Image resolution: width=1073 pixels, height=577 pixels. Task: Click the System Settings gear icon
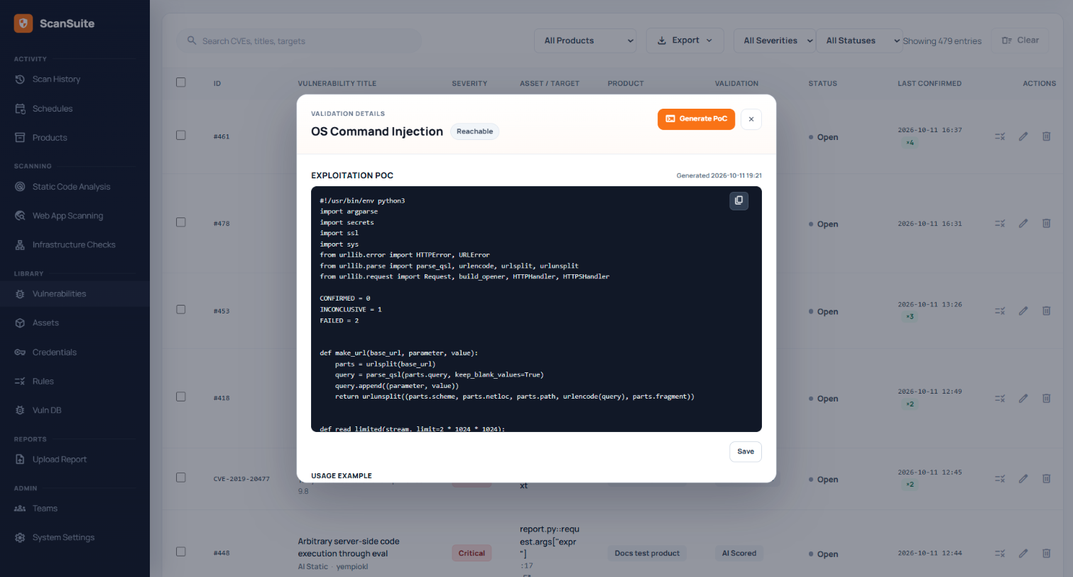click(20, 538)
